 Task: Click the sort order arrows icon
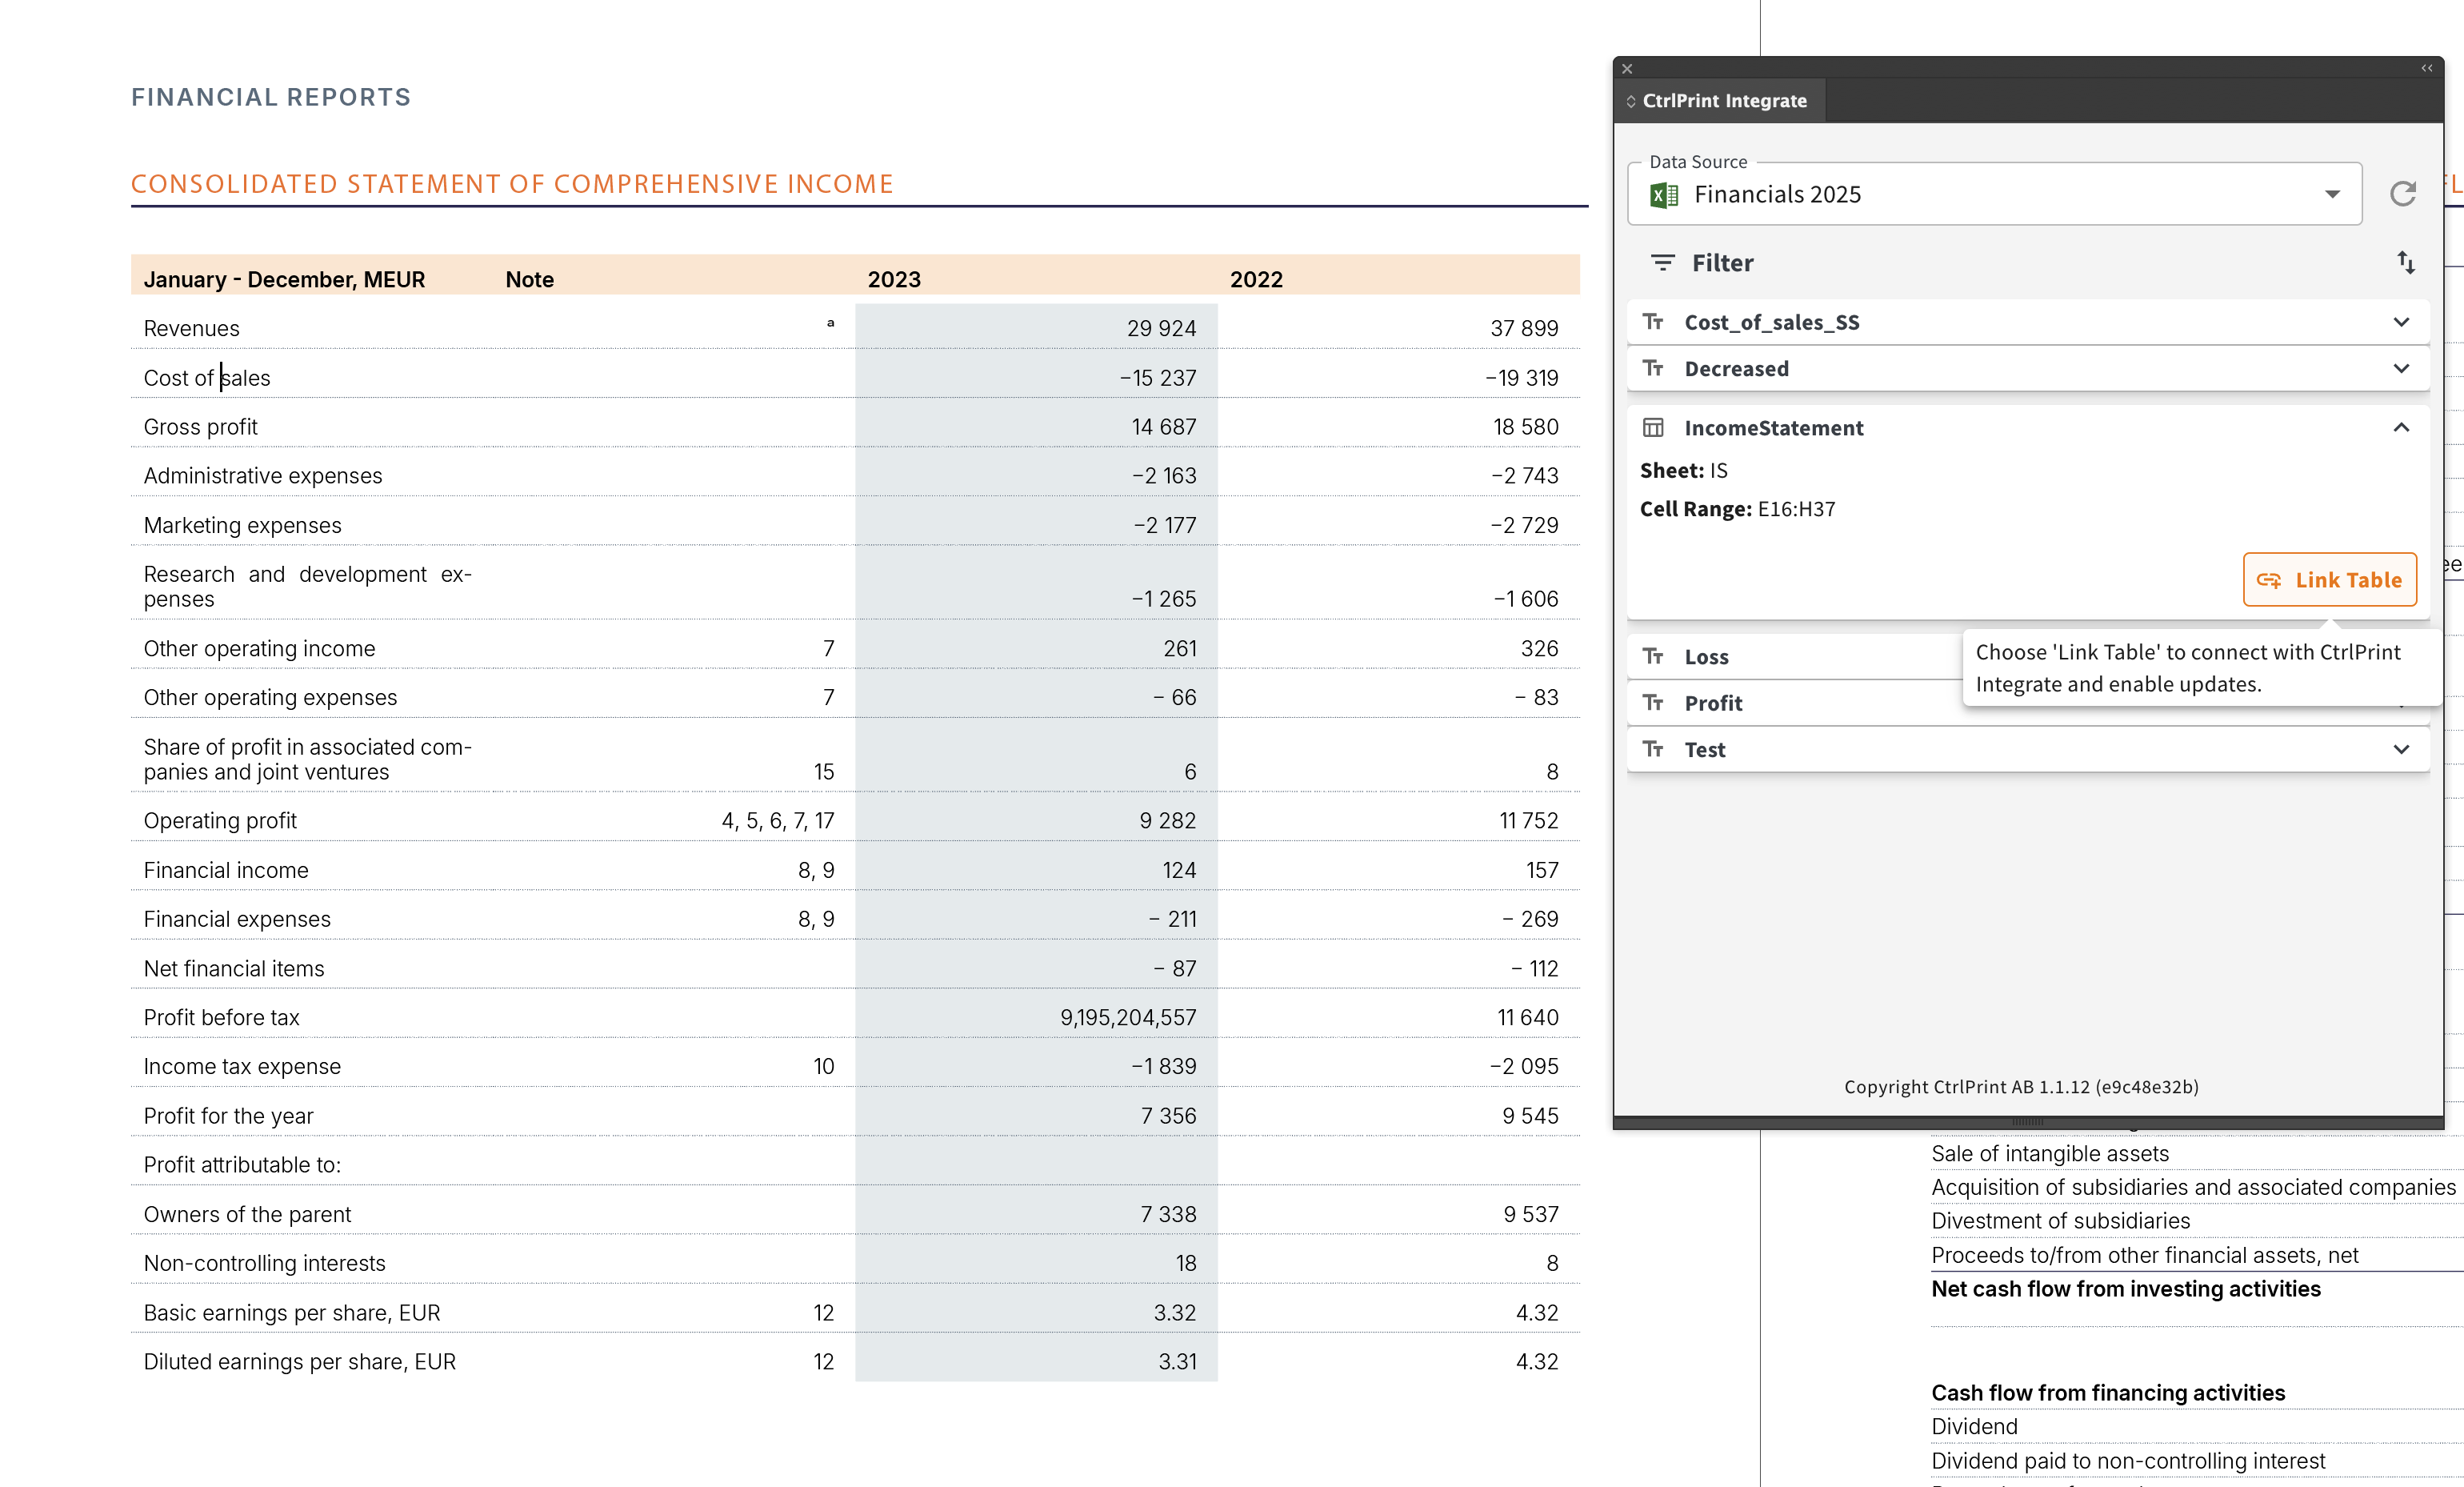click(2406, 263)
